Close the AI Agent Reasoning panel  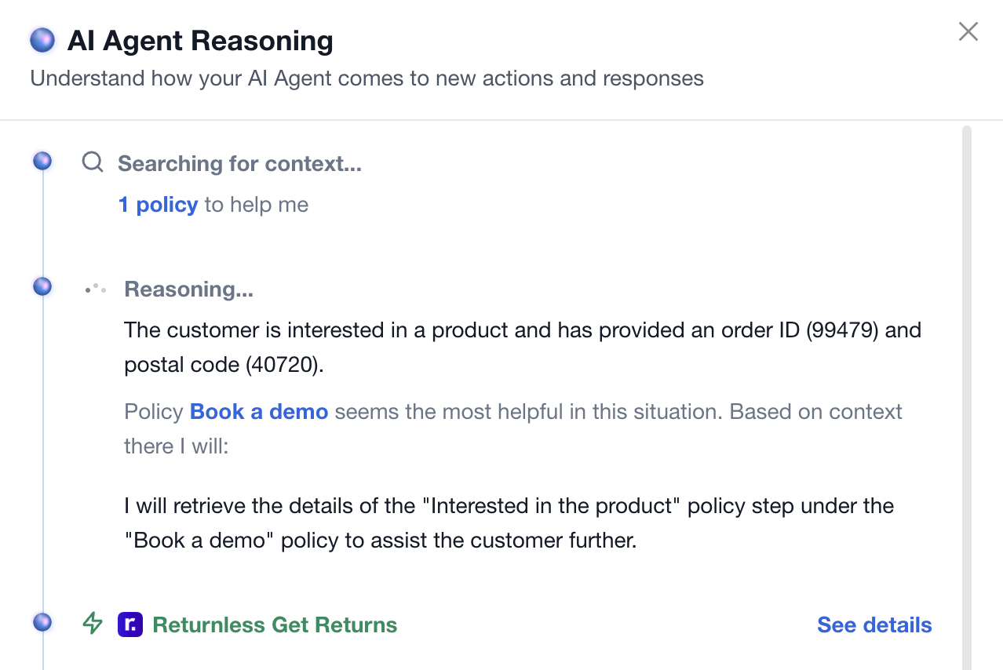coord(968,31)
